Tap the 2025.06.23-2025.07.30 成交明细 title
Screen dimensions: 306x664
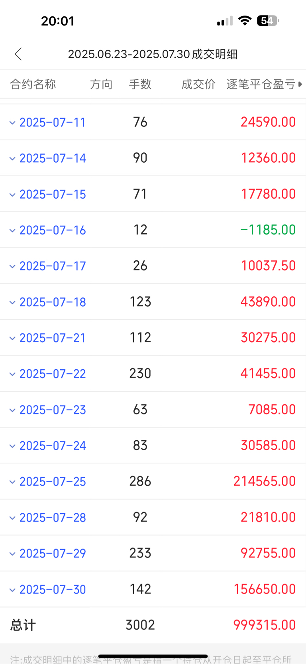[153, 54]
